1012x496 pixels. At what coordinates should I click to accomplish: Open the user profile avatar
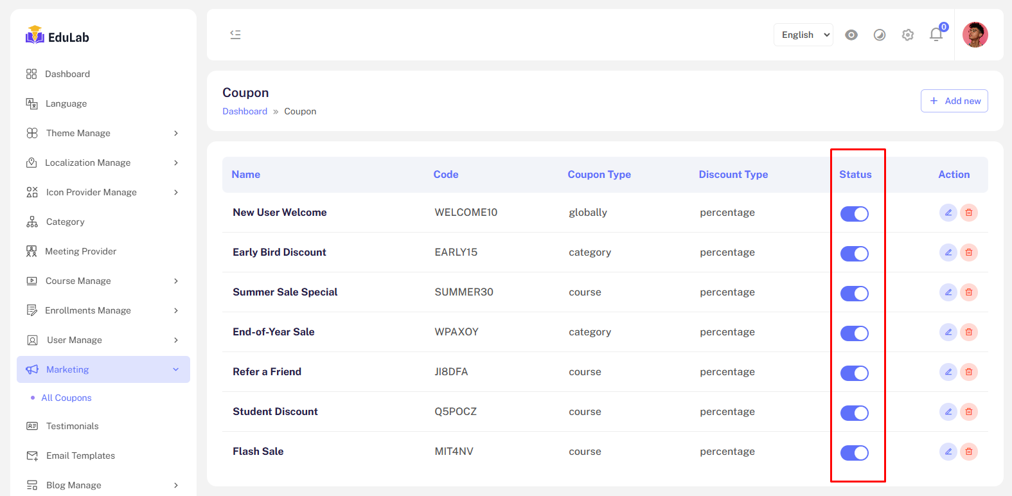[x=975, y=35]
